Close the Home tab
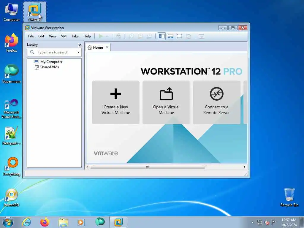This screenshot has height=228, width=304. pyautogui.click(x=107, y=47)
